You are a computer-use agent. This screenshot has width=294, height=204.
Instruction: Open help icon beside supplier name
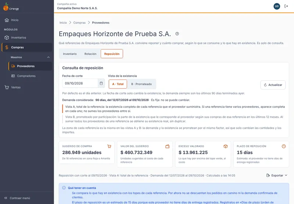pos(177,34)
